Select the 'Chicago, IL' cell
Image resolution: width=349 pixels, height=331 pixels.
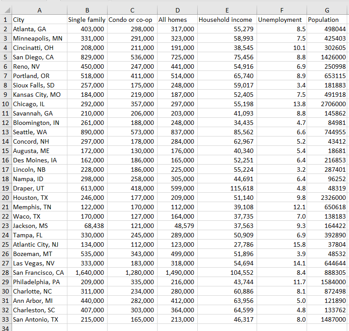[39, 104]
